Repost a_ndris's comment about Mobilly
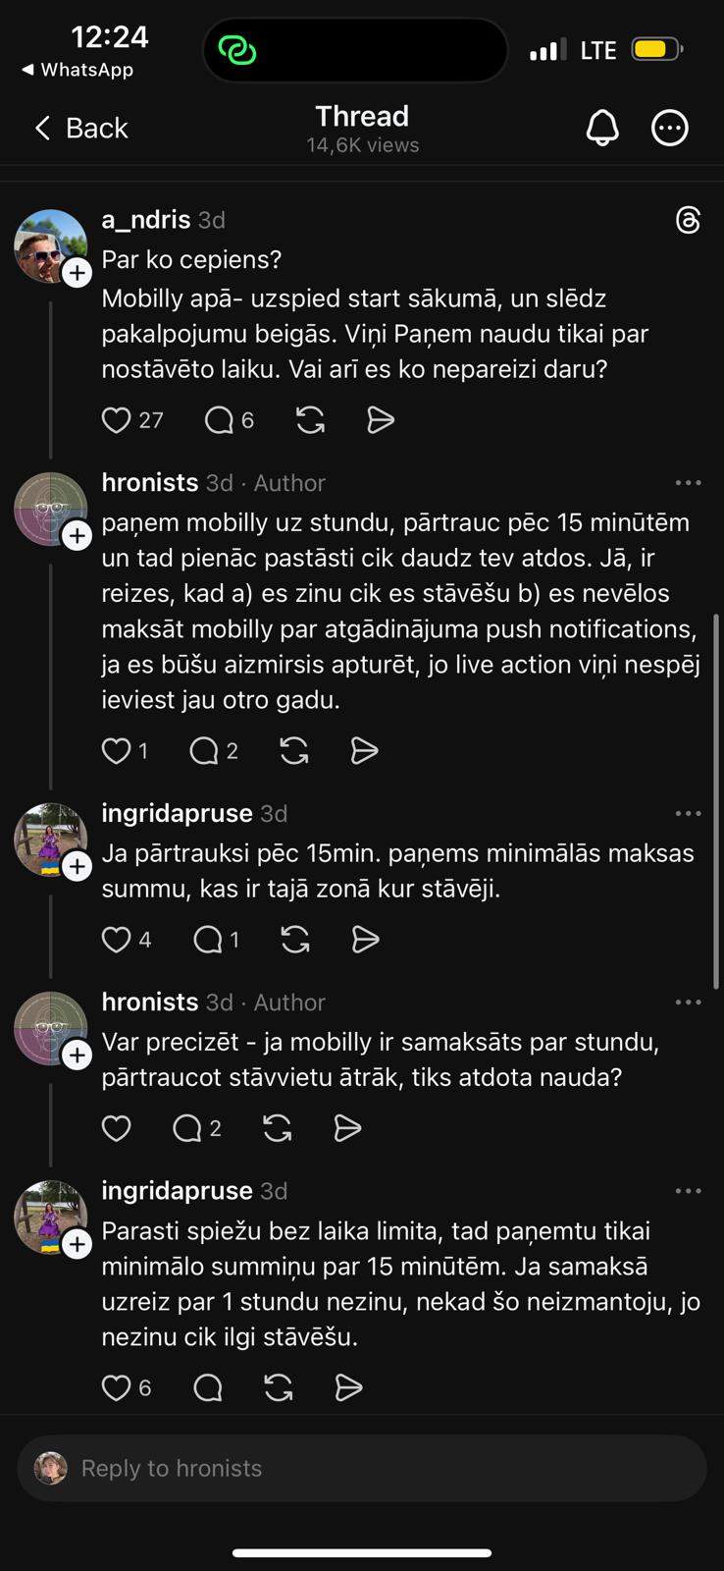 pyautogui.click(x=310, y=420)
